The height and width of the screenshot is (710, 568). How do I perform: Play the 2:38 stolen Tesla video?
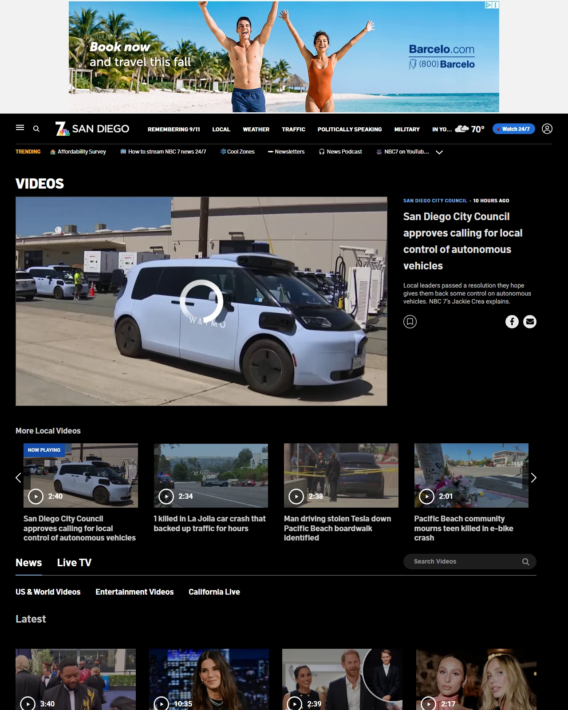(x=341, y=475)
